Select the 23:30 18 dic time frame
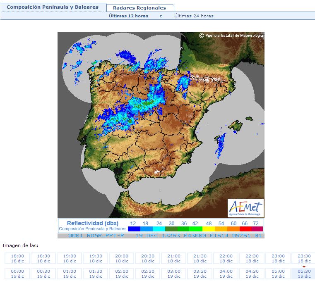The width and height of the screenshot is (315, 281). click(304, 258)
